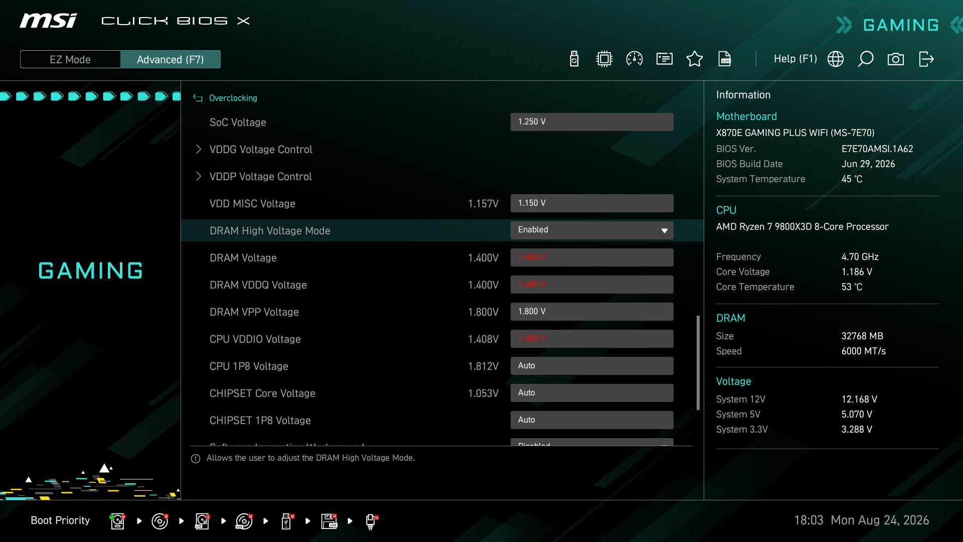Screen dimensions: 963x542
Task: Click the X870E GAMING PLUS WIFI model name
Action: (x=795, y=133)
